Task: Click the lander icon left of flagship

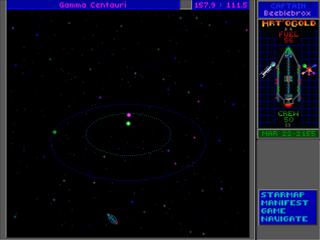Action: click(267, 69)
